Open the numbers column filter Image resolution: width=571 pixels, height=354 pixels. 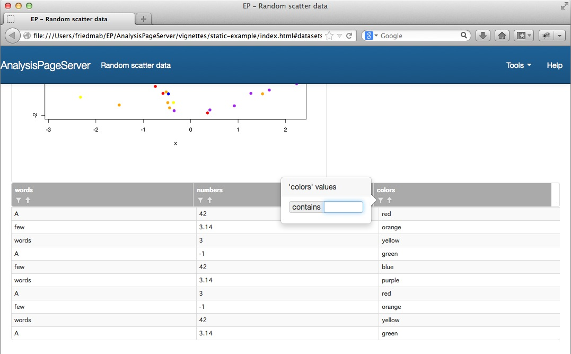[x=200, y=200]
